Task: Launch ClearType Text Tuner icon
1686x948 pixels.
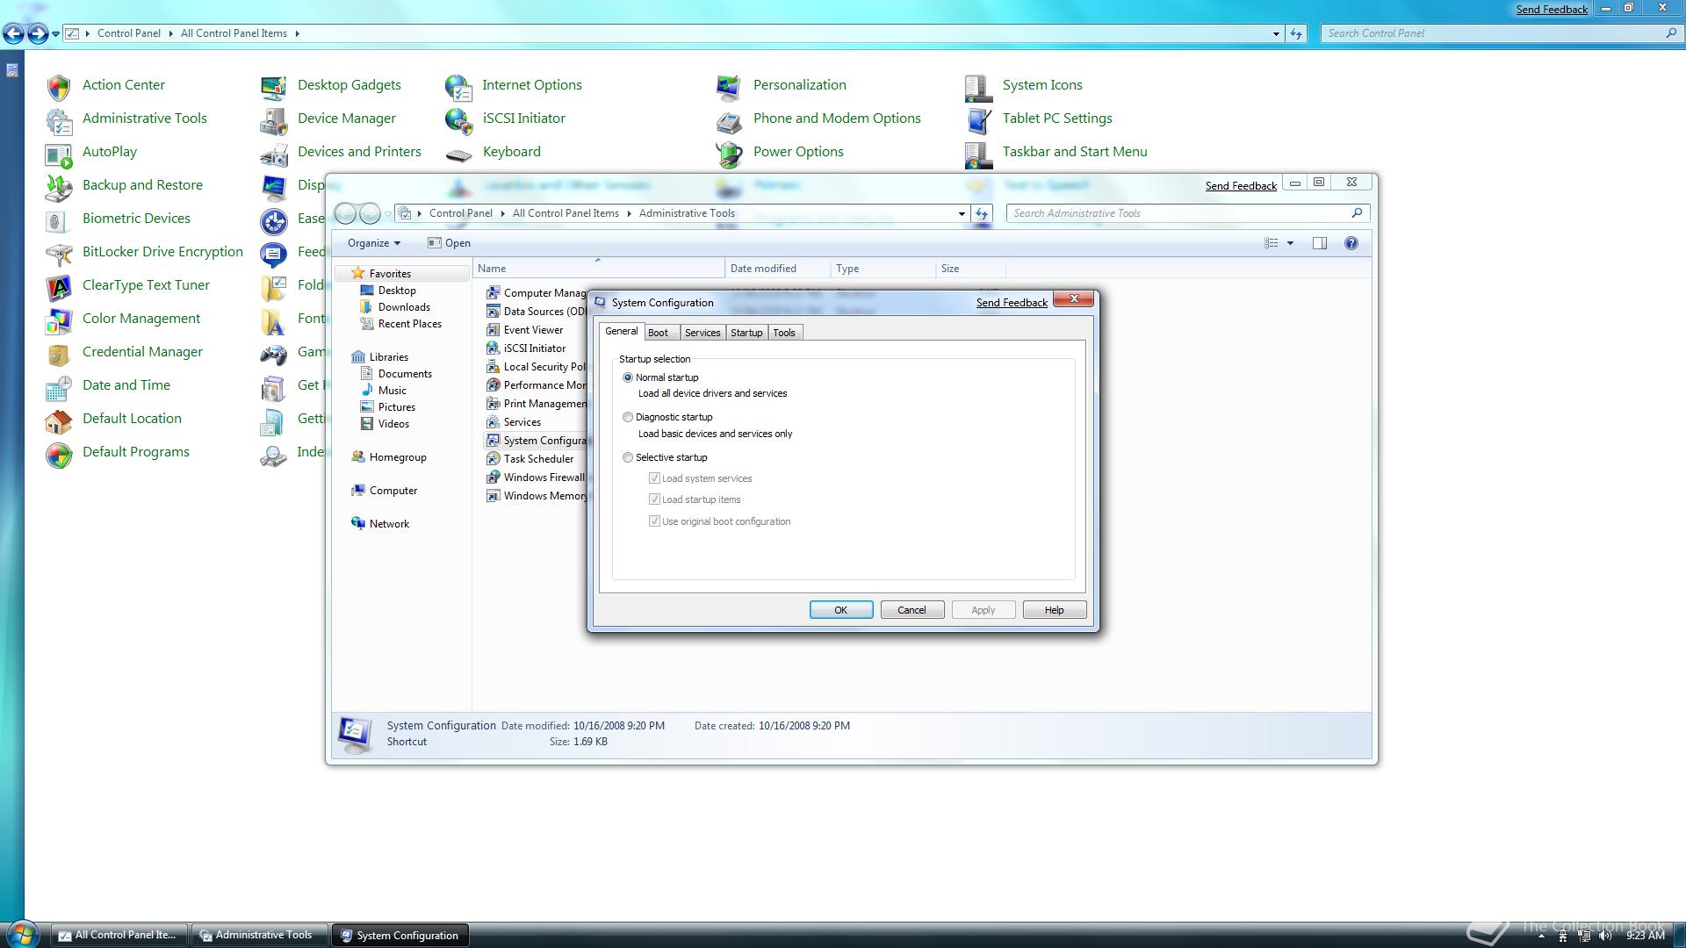Action: [x=59, y=286]
